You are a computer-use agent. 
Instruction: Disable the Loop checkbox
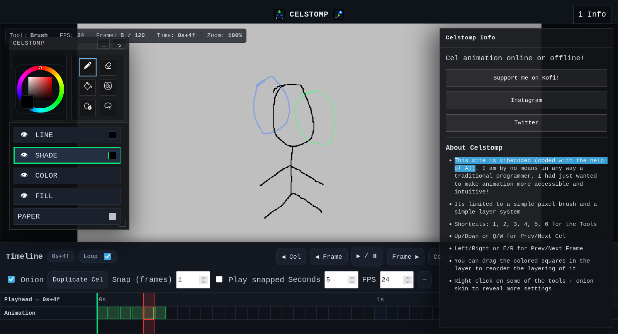click(107, 256)
